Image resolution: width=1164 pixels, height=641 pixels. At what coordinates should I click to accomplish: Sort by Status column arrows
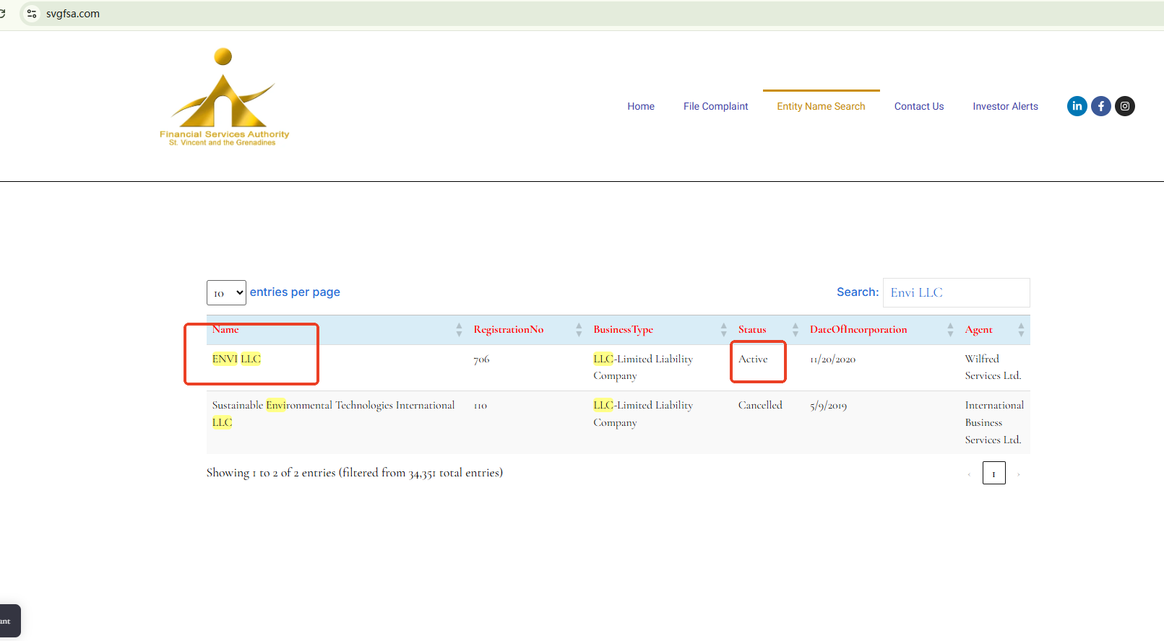[795, 330]
